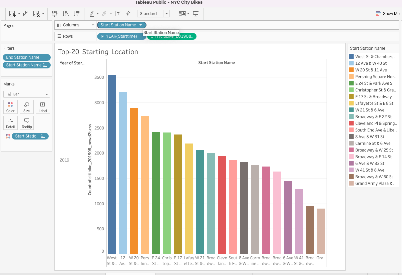The height and width of the screenshot is (275, 402).
Task: Select Christopher St & Gre.. legend entry
Action: click(x=373, y=90)
